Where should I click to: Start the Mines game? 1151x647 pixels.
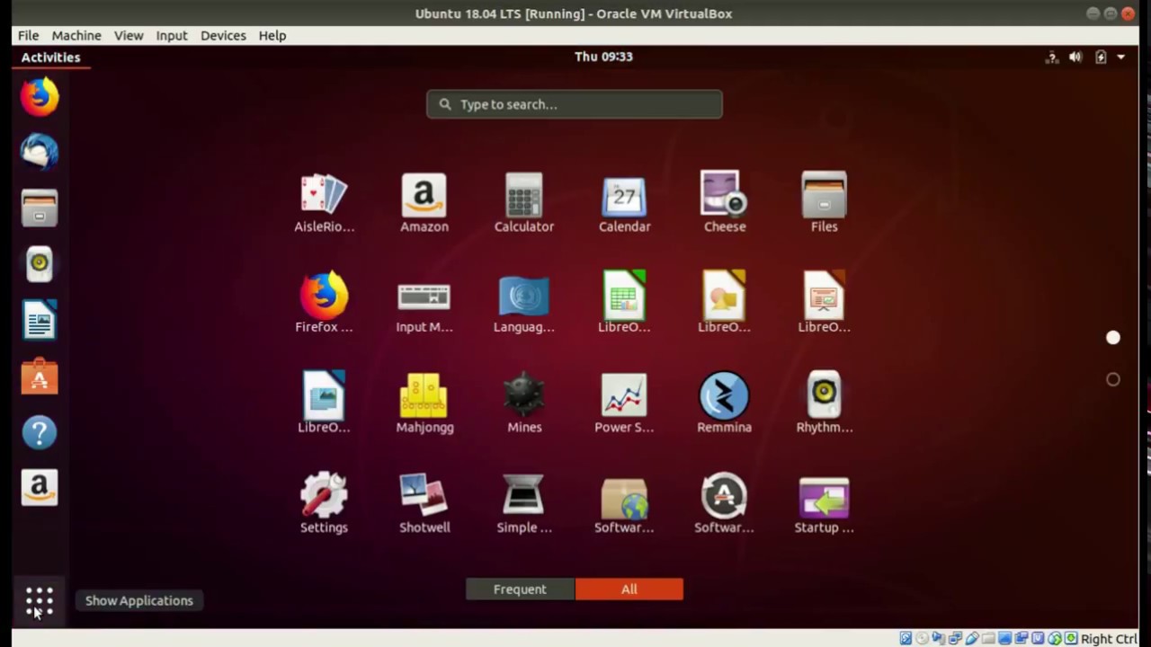[x=524, y=403]
